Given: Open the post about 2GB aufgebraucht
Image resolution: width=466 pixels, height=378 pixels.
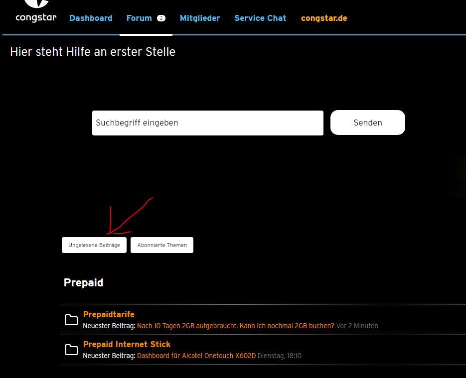Looking at the screenshot, I should (235, 326).
